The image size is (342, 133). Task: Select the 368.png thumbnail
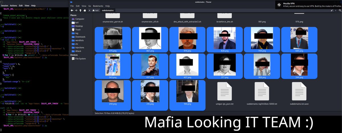click(262, 64)
